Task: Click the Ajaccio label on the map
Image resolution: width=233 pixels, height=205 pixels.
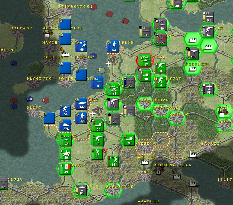Action: pos(148,201)
